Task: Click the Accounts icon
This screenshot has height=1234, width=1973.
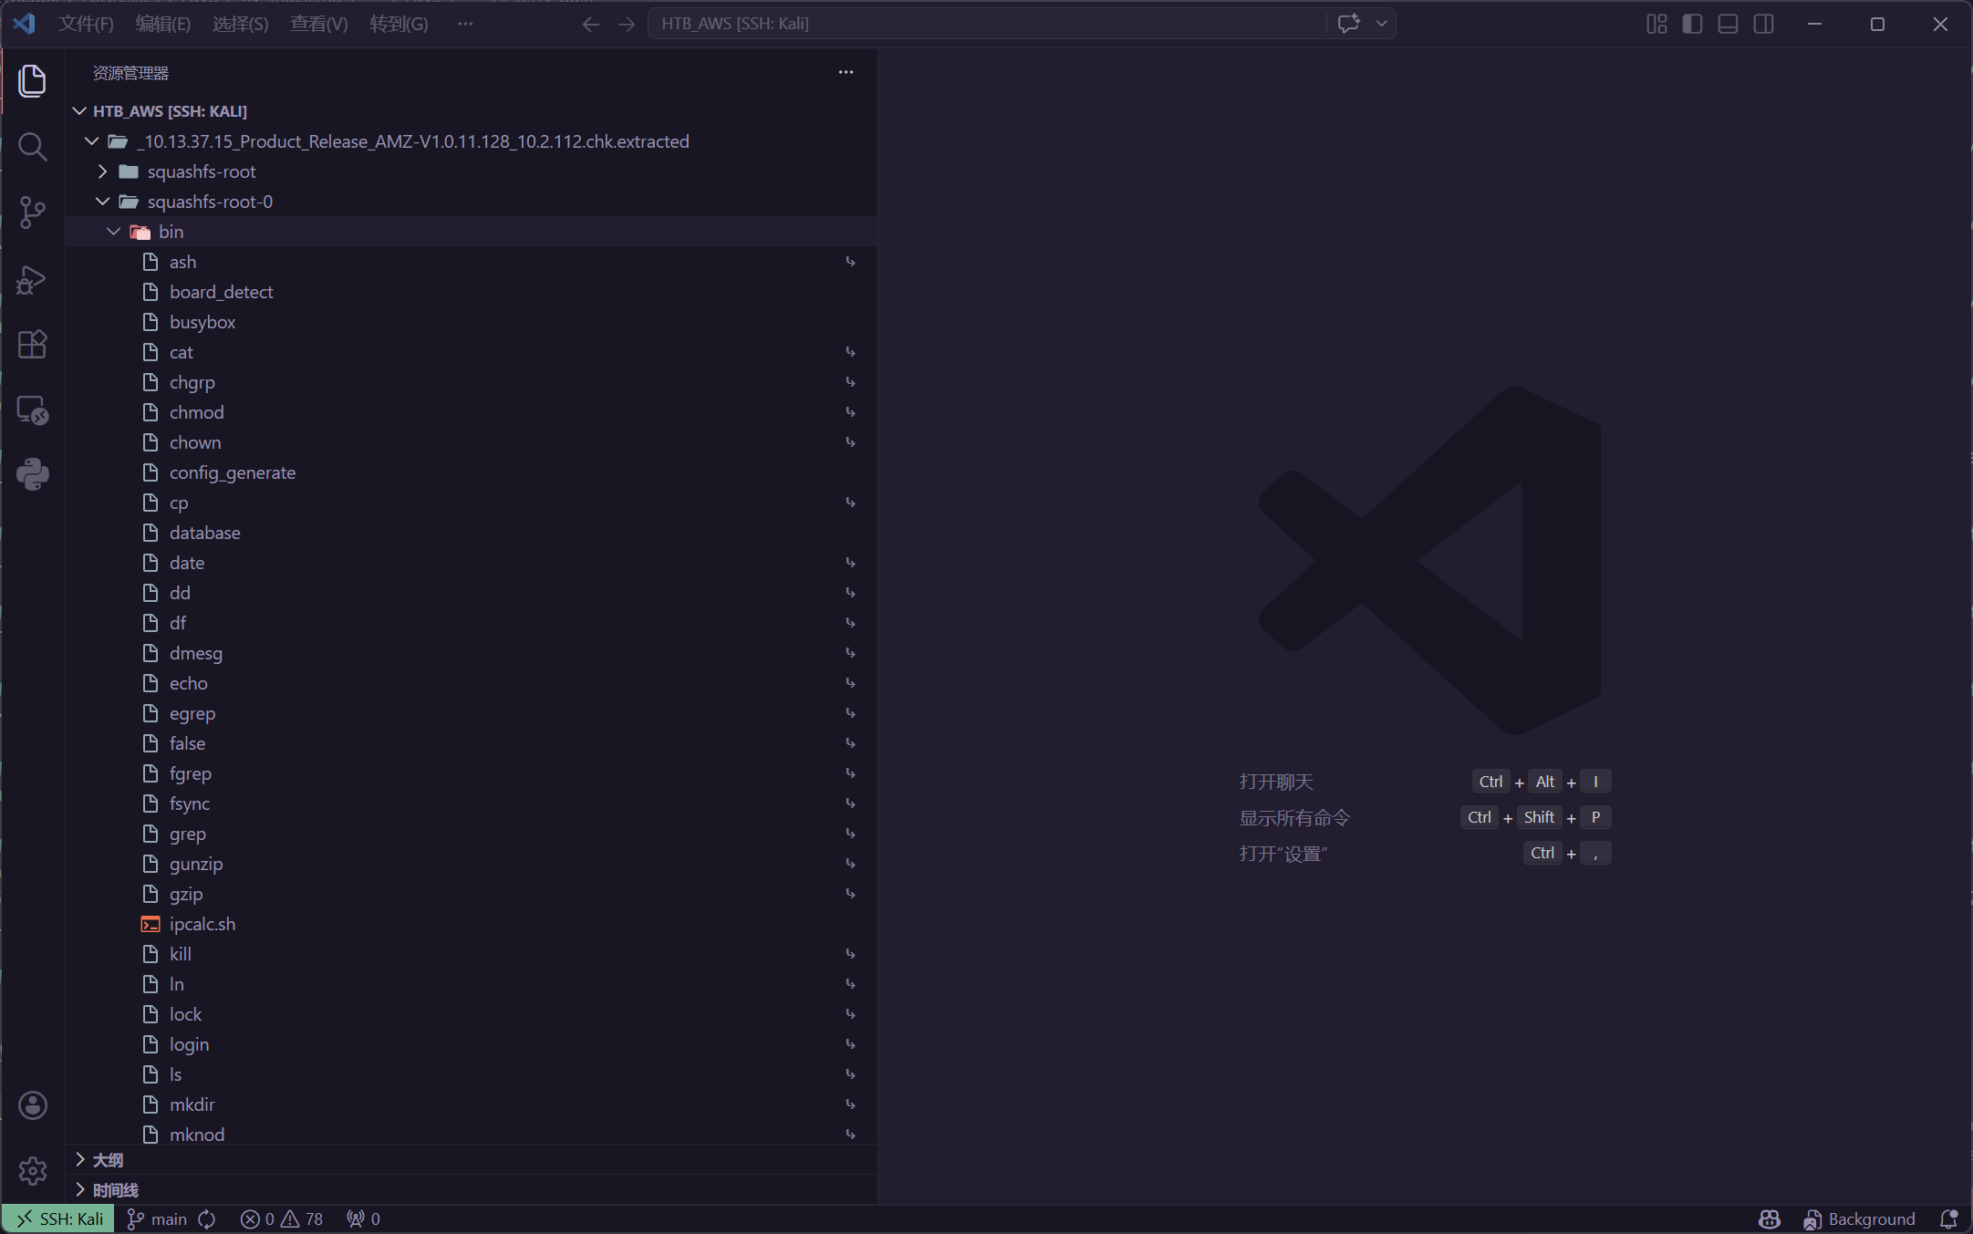Action: (33, 1105)
